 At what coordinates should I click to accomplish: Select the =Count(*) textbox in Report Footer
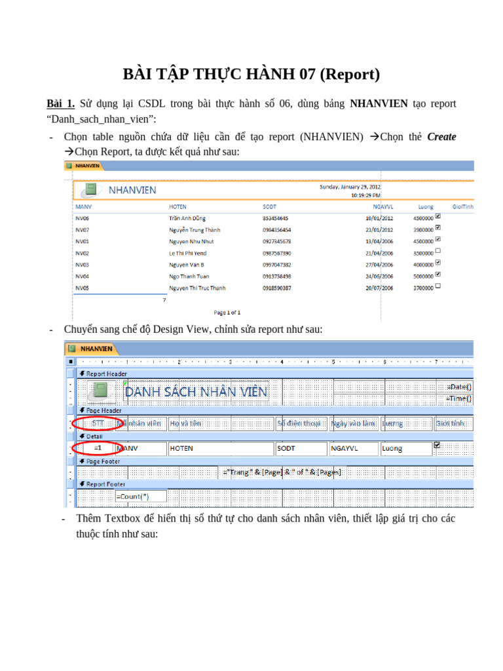point(141,497)
